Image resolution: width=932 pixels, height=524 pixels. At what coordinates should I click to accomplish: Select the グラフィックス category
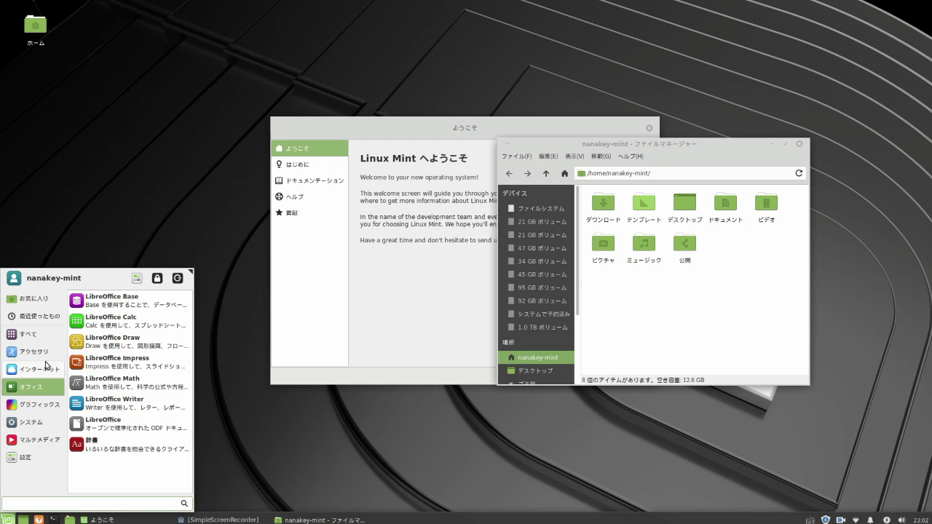pos(33,405)
